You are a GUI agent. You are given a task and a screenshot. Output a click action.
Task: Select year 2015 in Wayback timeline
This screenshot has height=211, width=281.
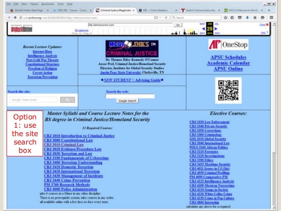217,33
